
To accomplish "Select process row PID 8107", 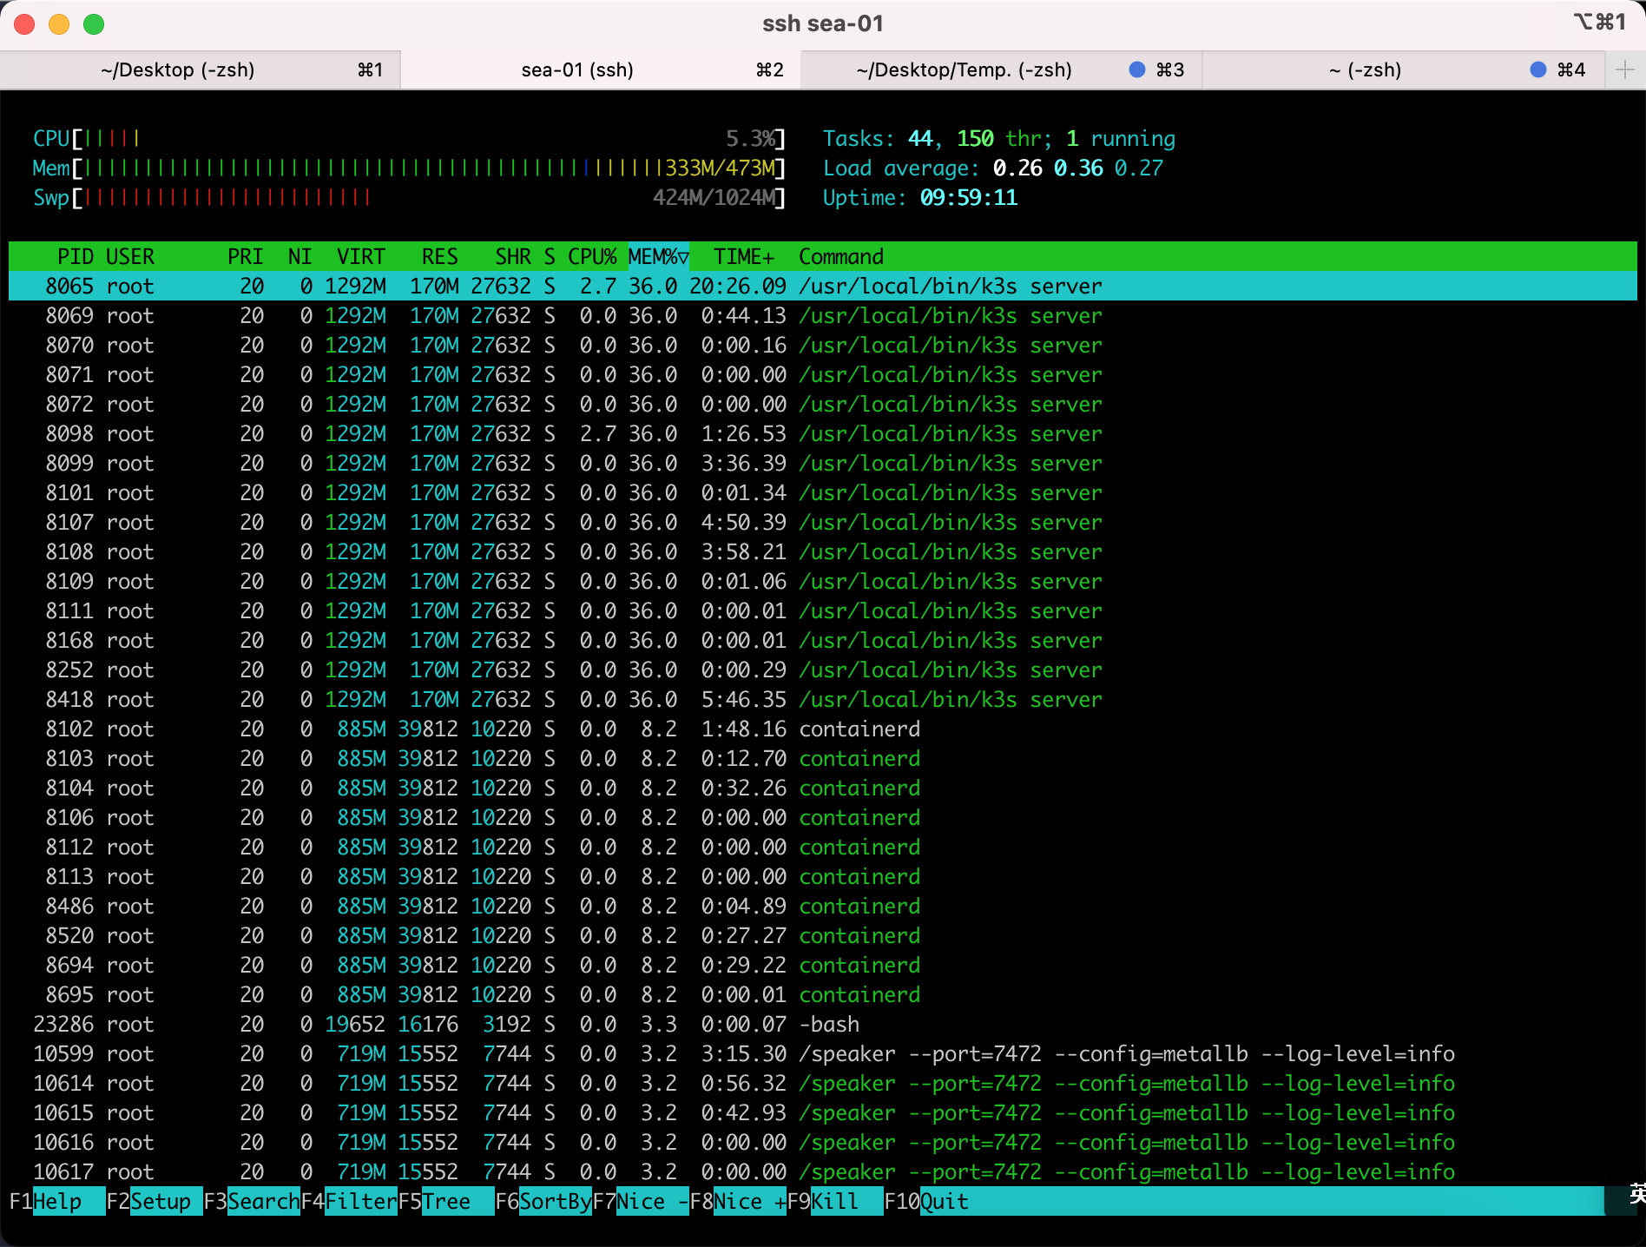I will point(823,522).
